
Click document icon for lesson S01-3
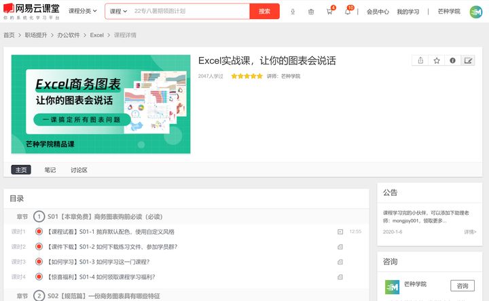(340, 262)
